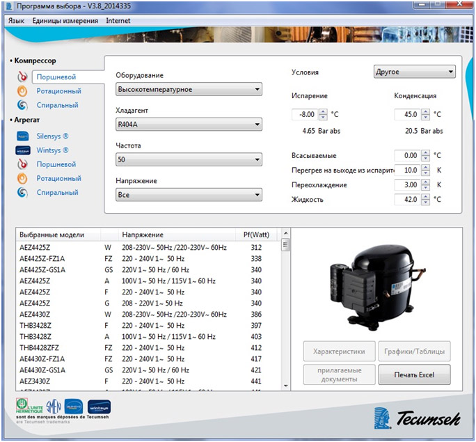Increase the Конденсация temperature with up arrow
This screenshot has height=442, width=476.
426,111
